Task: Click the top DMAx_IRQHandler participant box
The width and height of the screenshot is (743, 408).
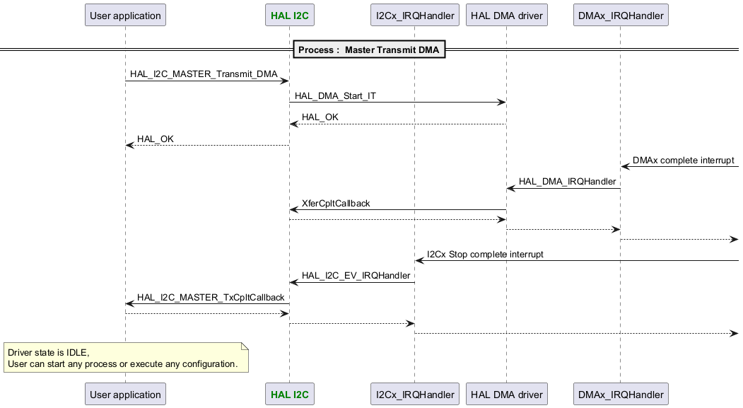Action: (x=621, y=15)
